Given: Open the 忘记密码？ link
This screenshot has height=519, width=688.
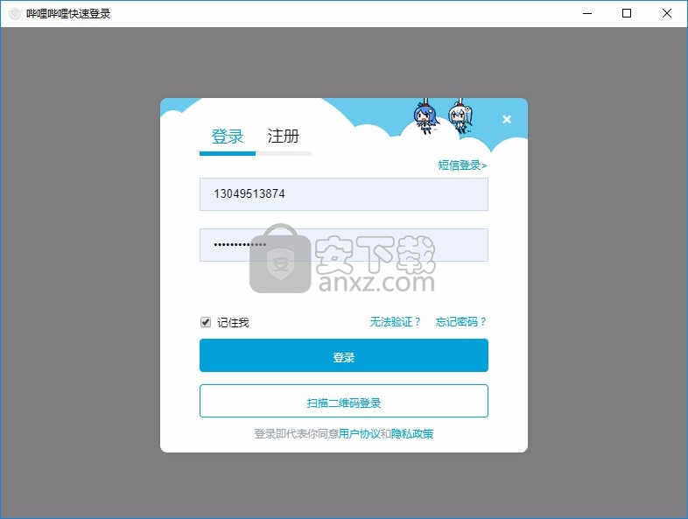Looking at the screenshot, I should (x=460, y=322).
